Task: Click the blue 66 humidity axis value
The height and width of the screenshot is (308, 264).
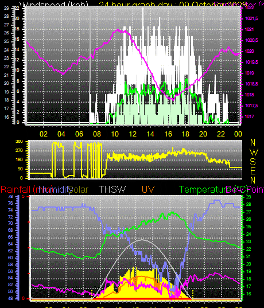Action: pos(10,237)
